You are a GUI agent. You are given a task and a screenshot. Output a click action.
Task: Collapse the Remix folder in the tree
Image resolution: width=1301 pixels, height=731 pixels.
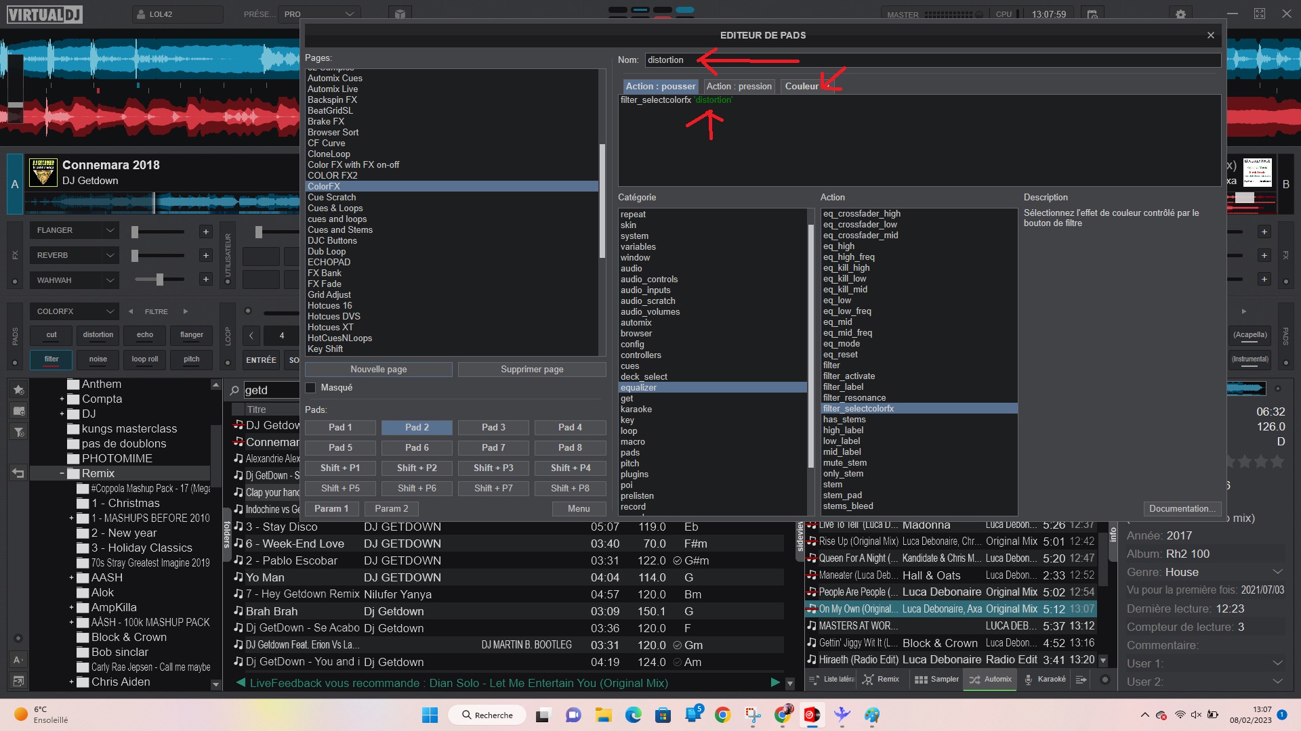(x=62, y=474)
